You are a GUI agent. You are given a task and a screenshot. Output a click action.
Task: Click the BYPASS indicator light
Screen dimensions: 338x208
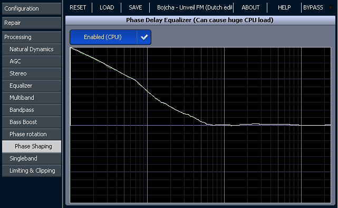(330, 7)
